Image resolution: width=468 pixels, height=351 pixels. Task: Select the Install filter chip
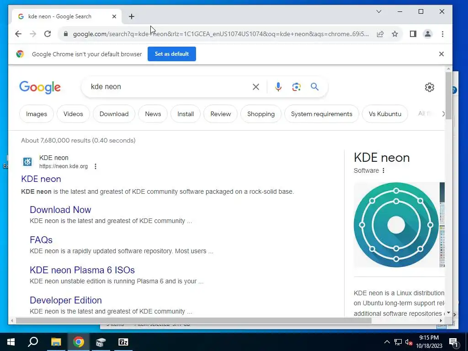(186, 114)
